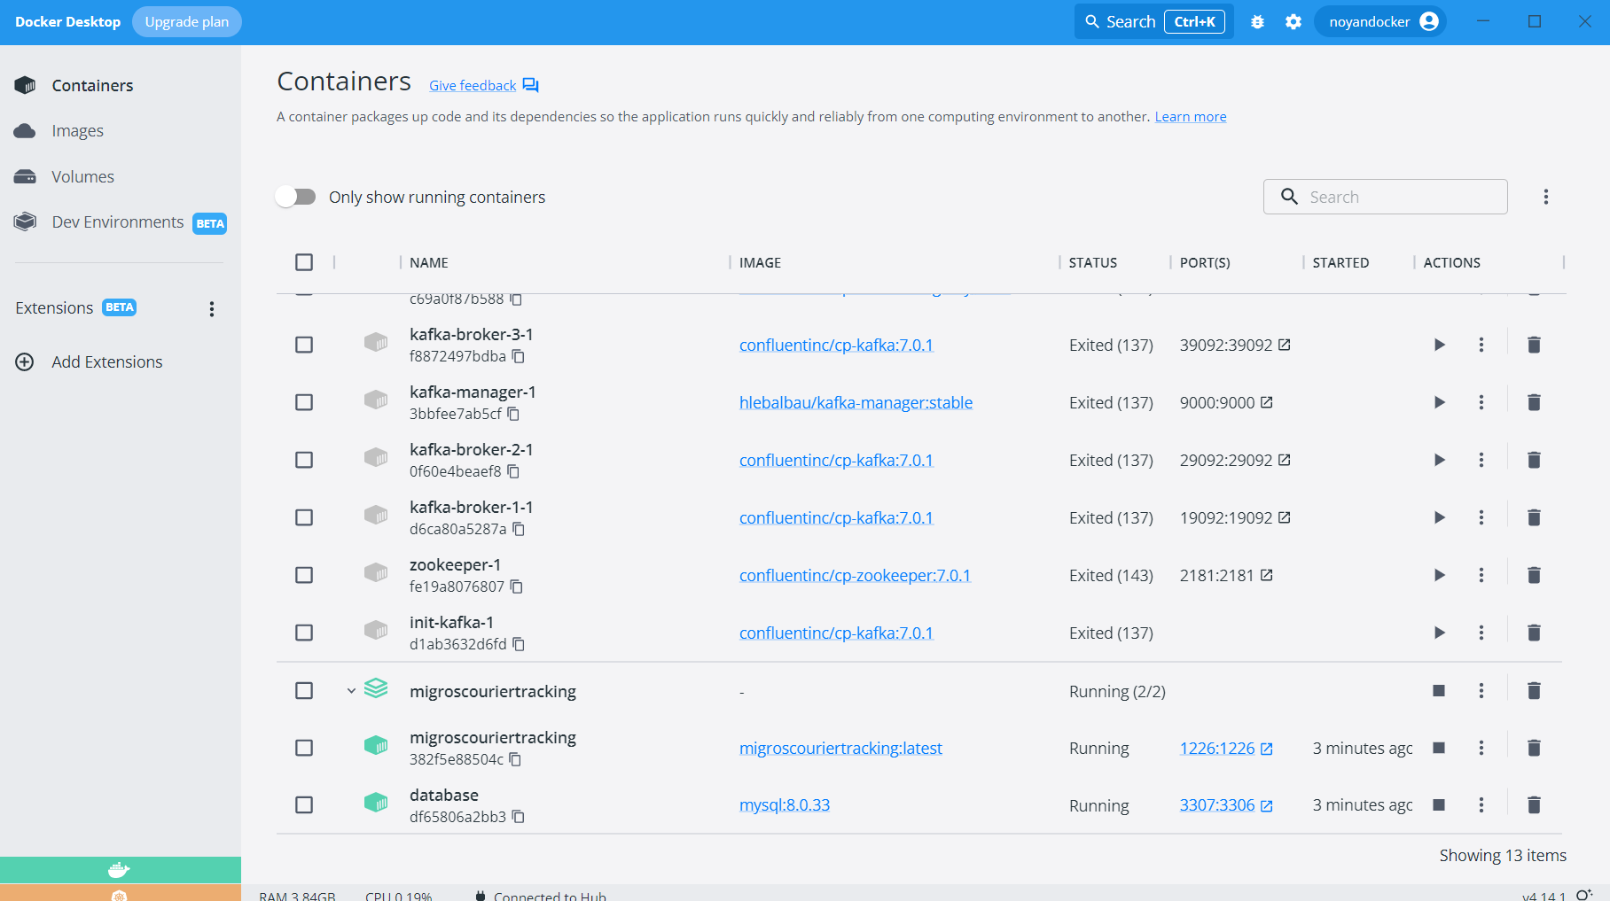Open more options for zookeeper-1
1610x901 pixels.
tap(1481, 575)
